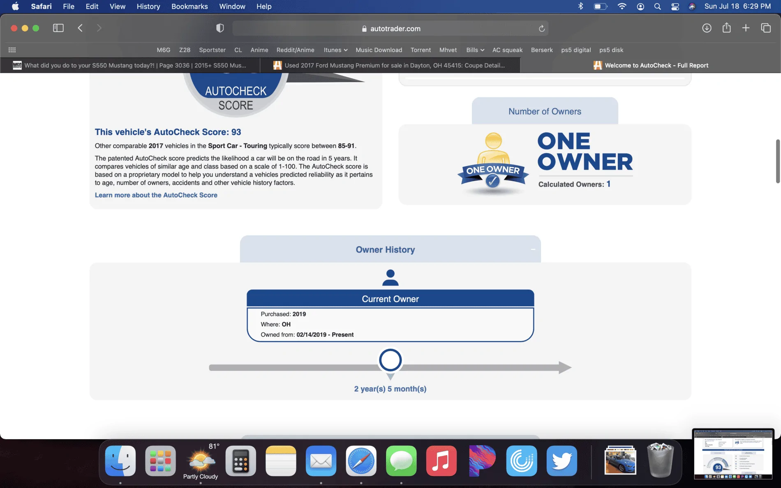Click the '2 year(s) 5 month(s)' label
781x488 pixels.
click(x=390, y=389)
